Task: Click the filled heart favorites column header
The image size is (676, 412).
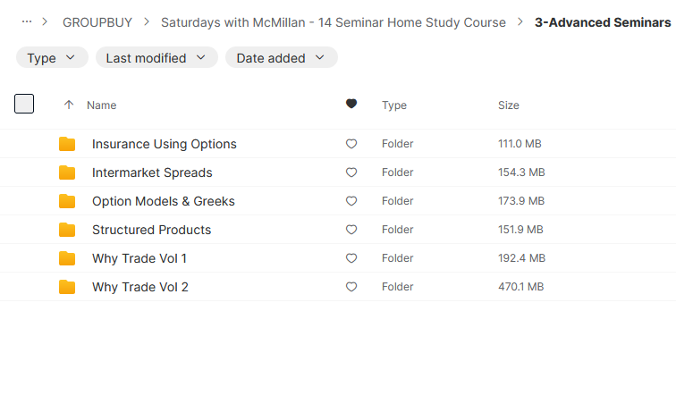Action: [351, 104]
